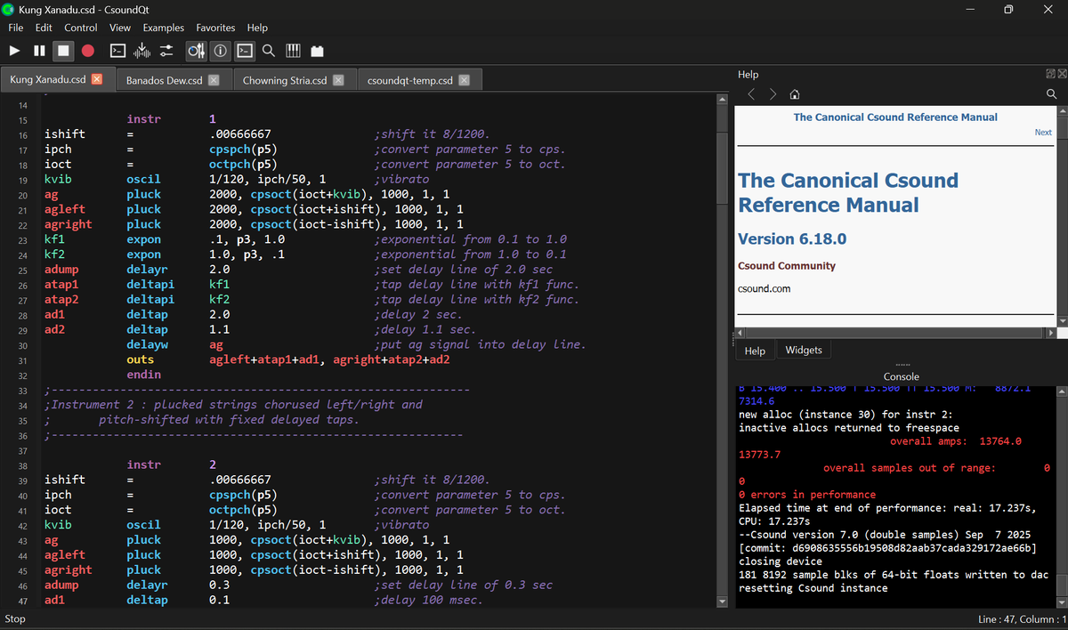Click the Console panel title
Image resolution: width=1068 pixels, height=630 pixels.
tap(901, 376)
